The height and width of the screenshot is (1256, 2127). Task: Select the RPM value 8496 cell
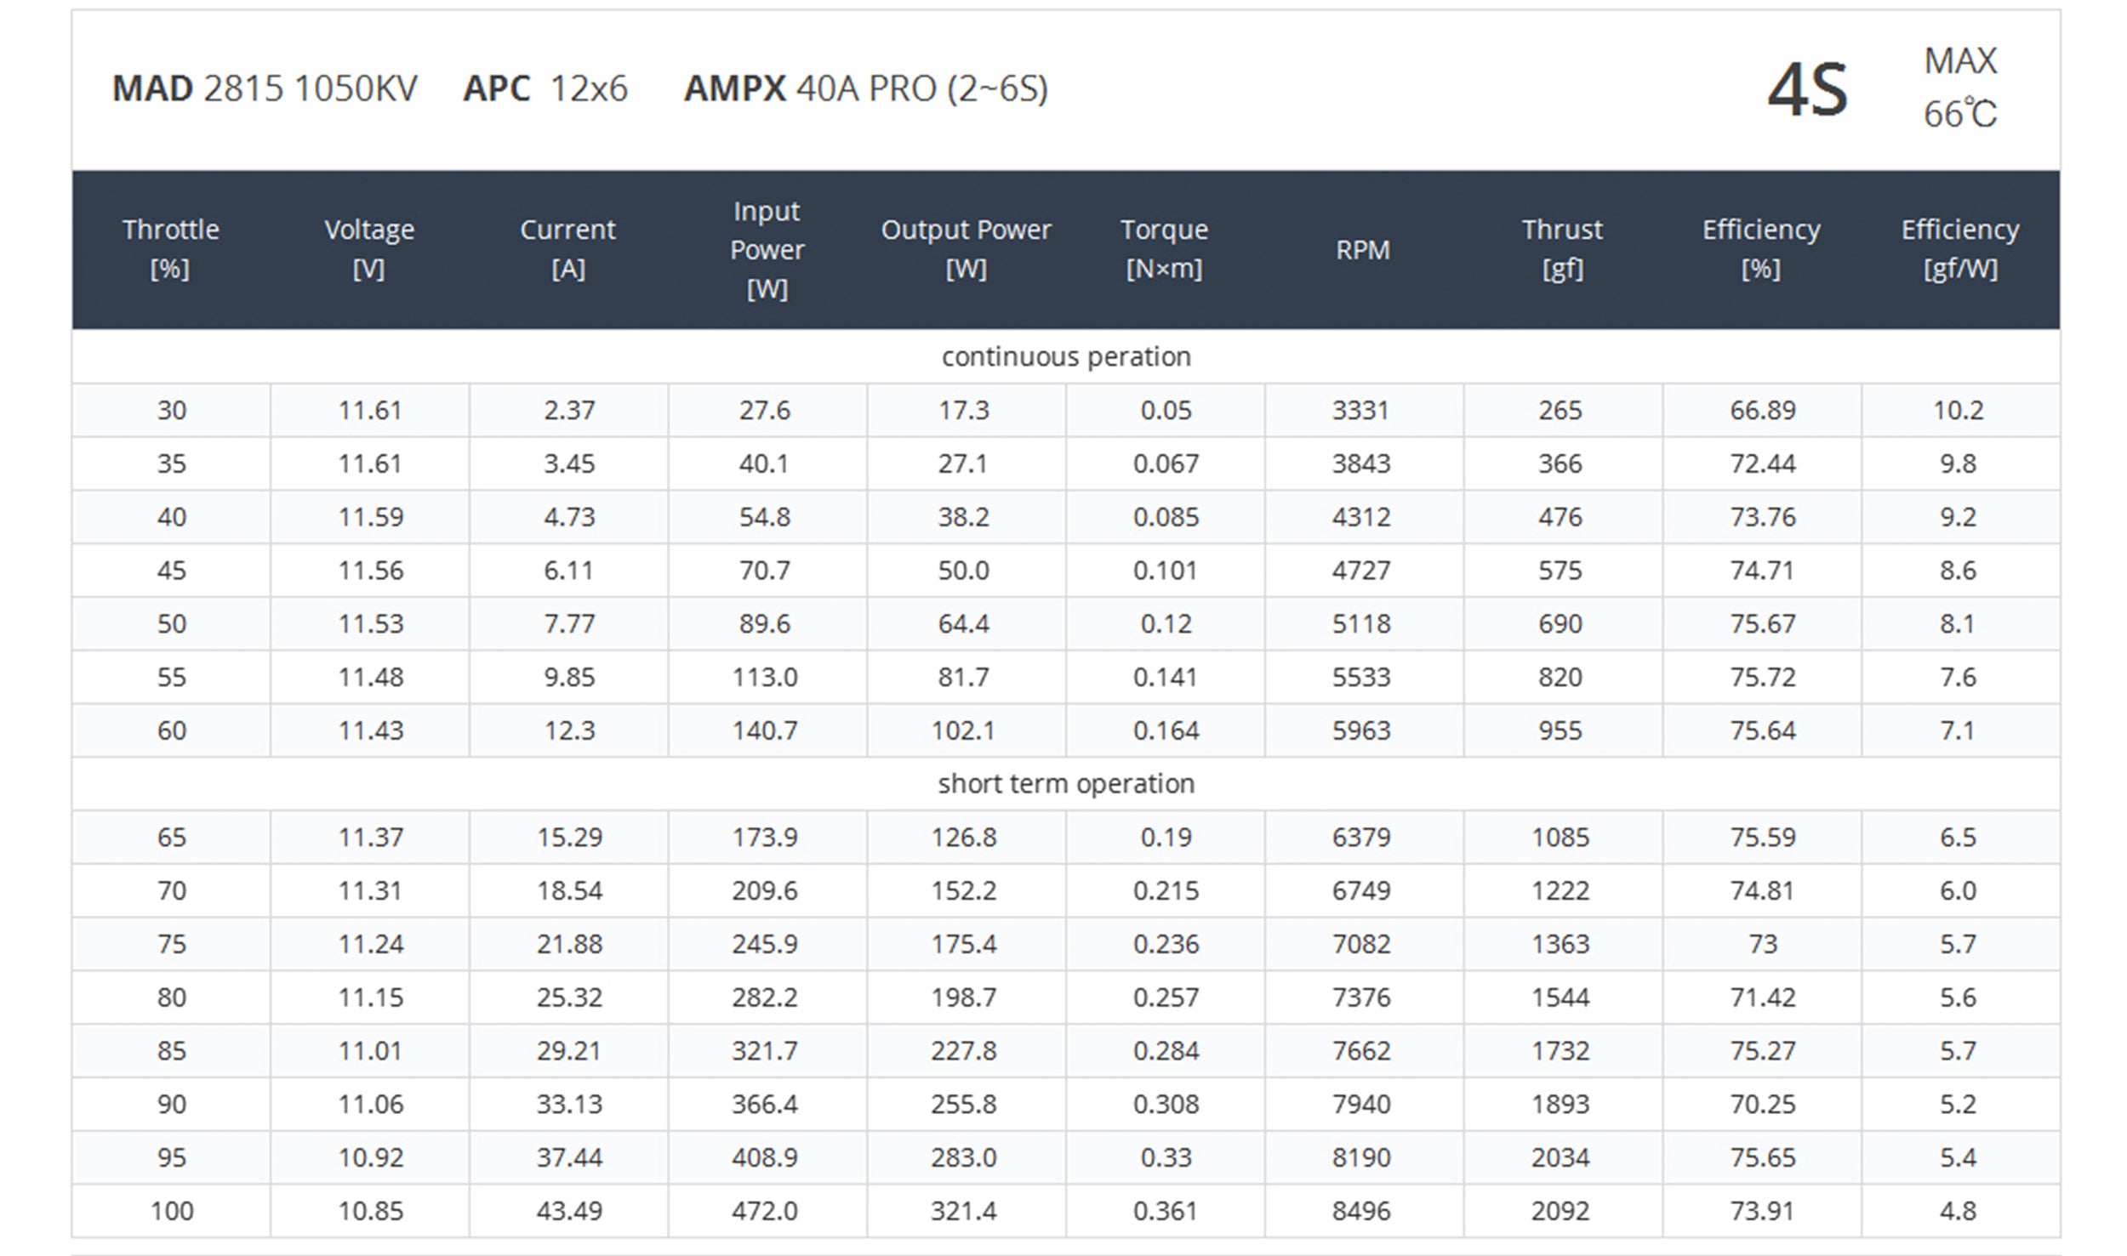click(1361, 1211)
